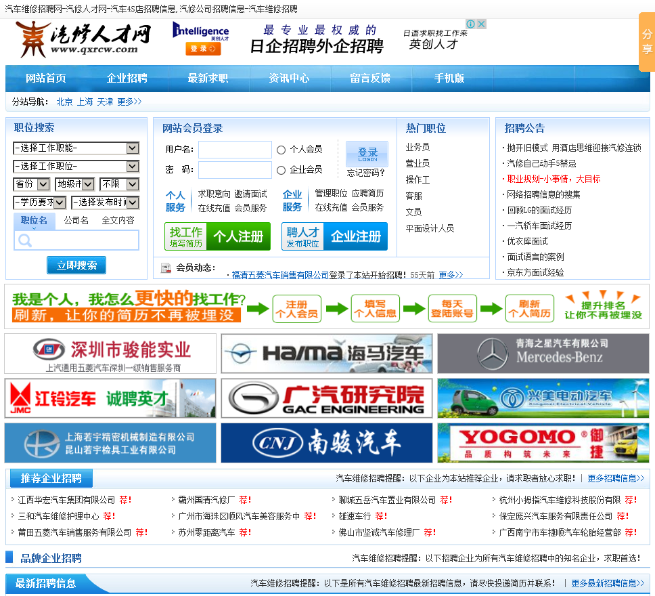Click the 汽修人才网 site logo
The height and width of the screenshot is (596, 655).
83,39
